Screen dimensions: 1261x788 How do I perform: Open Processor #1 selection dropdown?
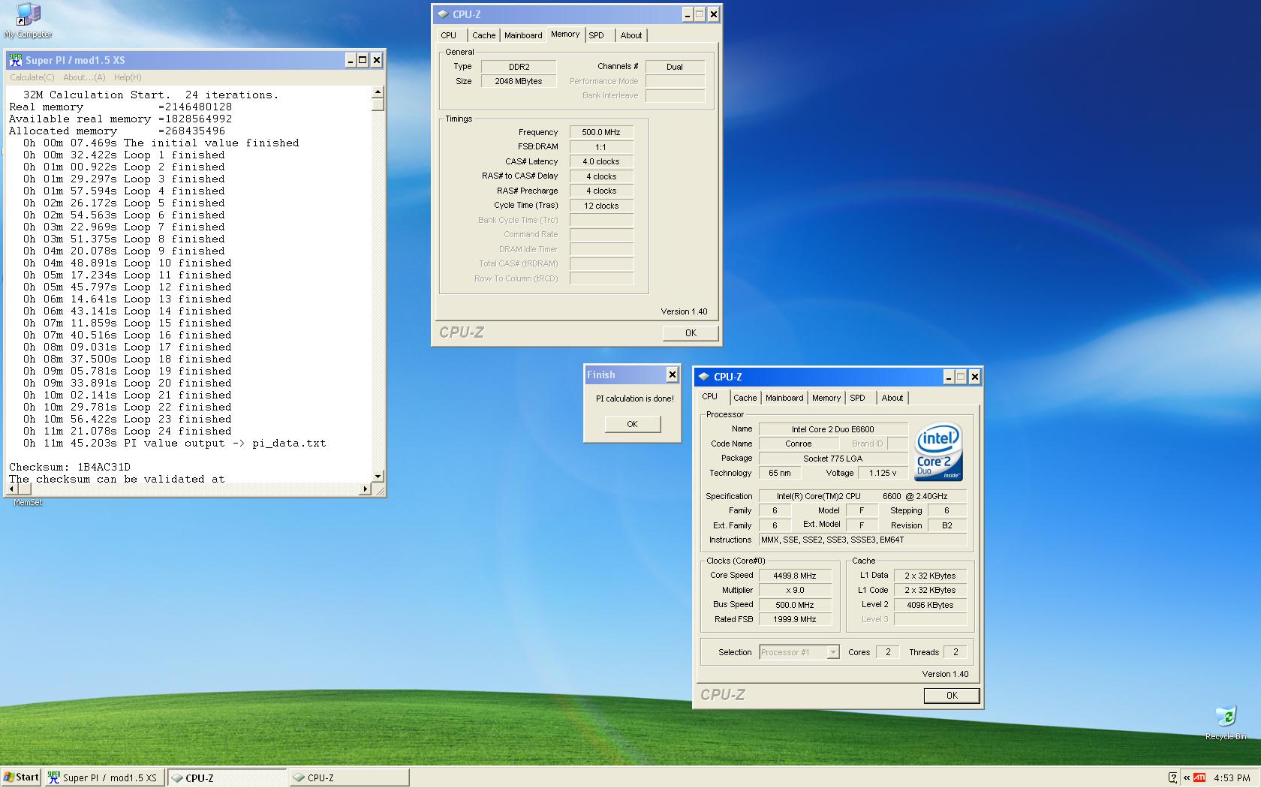pyautogui.click(x=833, y=652)
